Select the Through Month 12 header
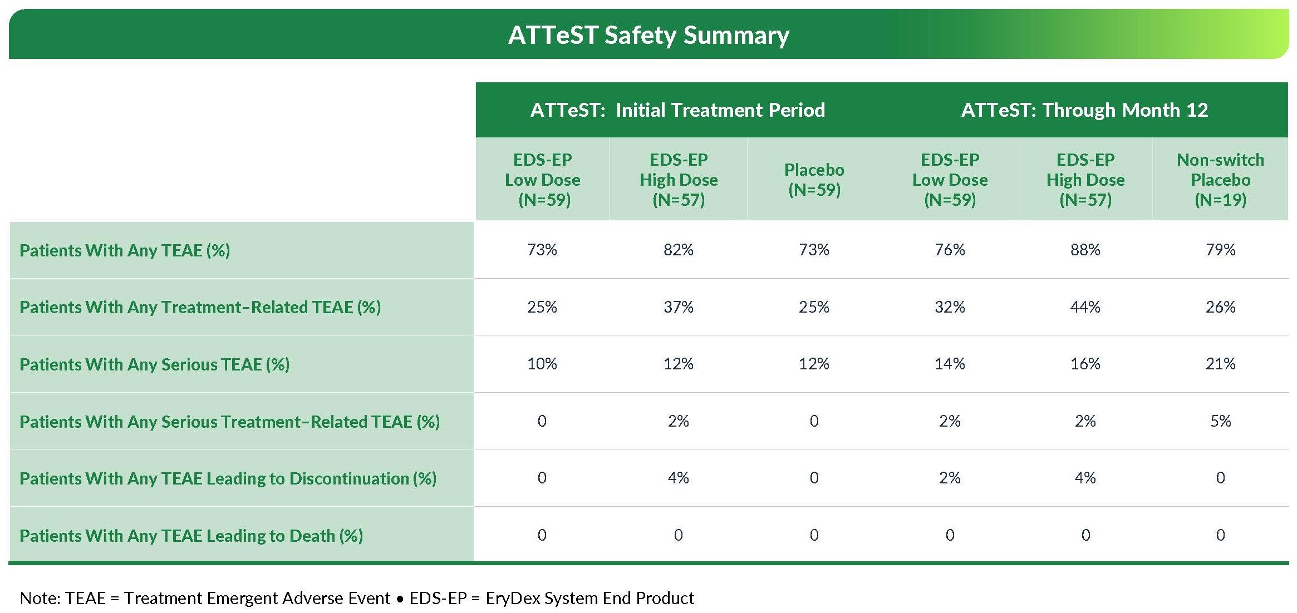1297x613 pixels. 1084,110
